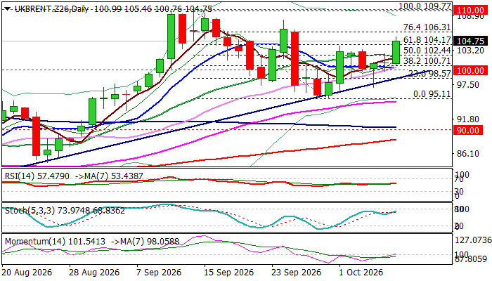
Task: Click the 97.50 price axis label
Action: (467, 85)
